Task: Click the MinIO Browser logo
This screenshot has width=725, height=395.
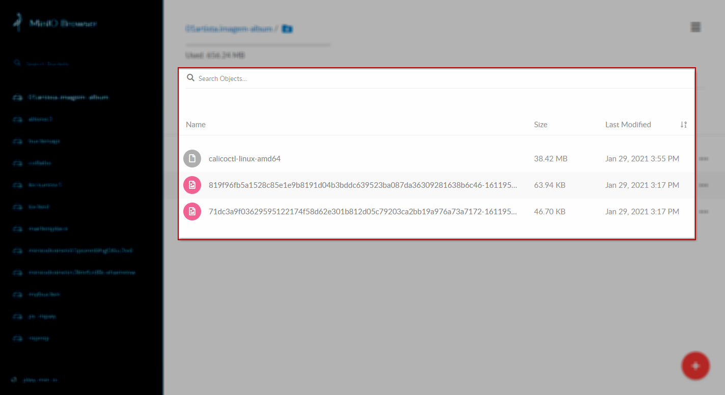Action: point(55,23)
